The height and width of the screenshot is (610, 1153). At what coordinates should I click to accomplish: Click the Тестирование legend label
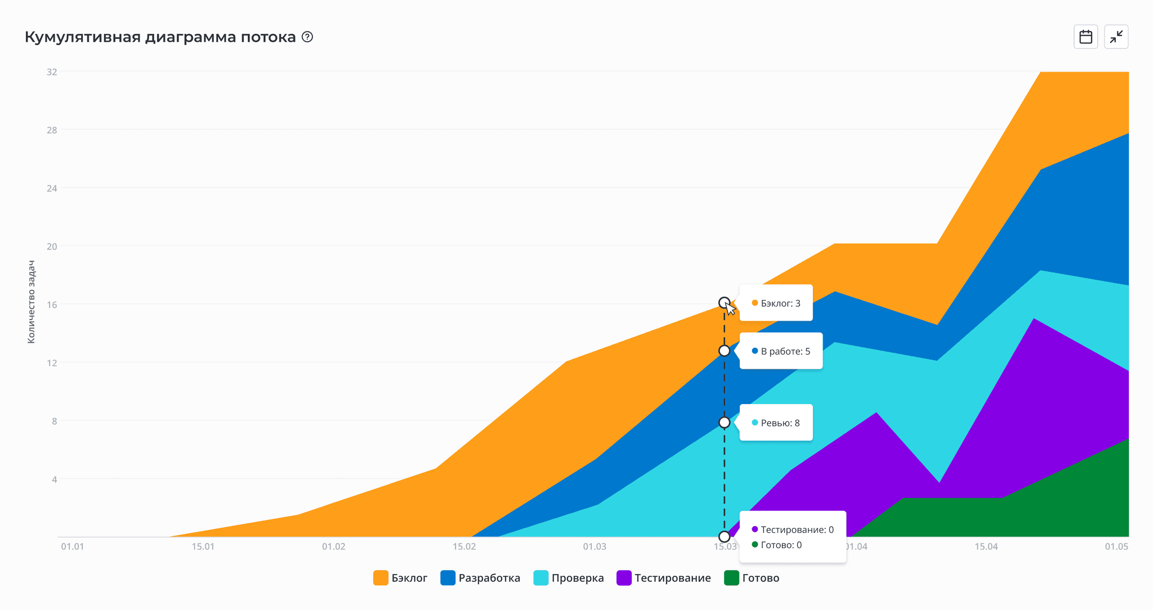pos(673,578)
